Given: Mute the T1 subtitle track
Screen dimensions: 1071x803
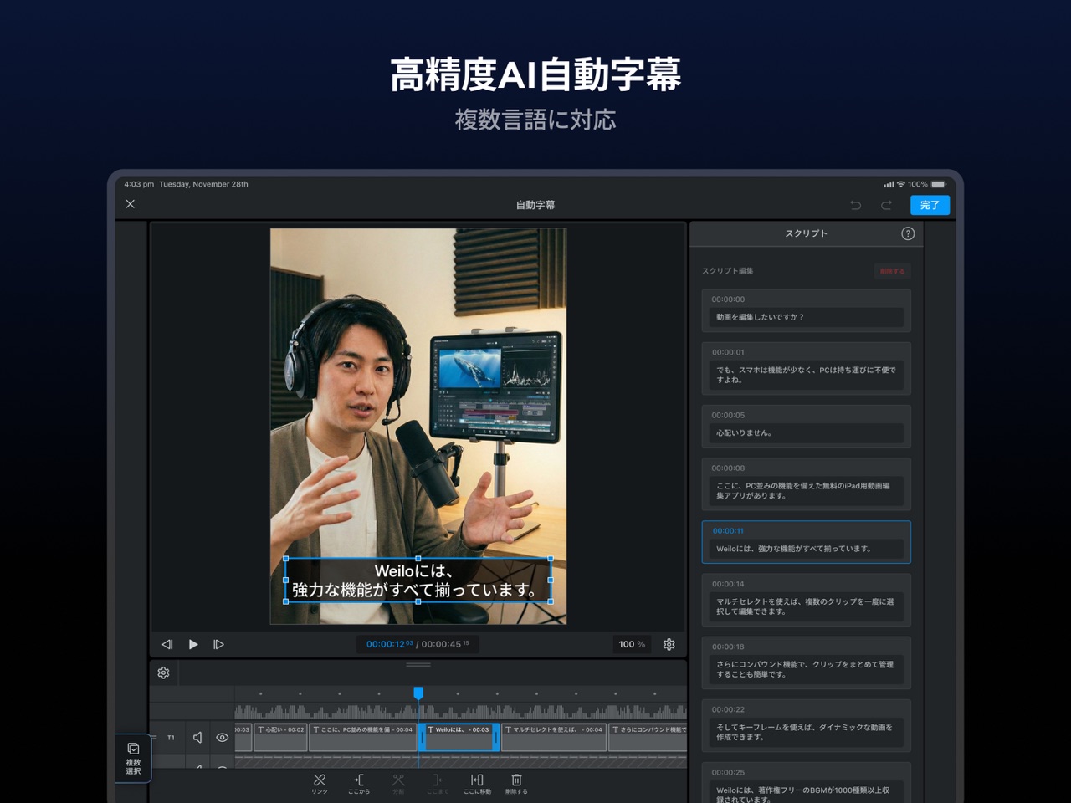Looking at the screenshot, I should [x=197, y=738].
